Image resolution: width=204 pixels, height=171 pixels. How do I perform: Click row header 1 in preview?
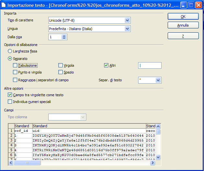[11, 131]
